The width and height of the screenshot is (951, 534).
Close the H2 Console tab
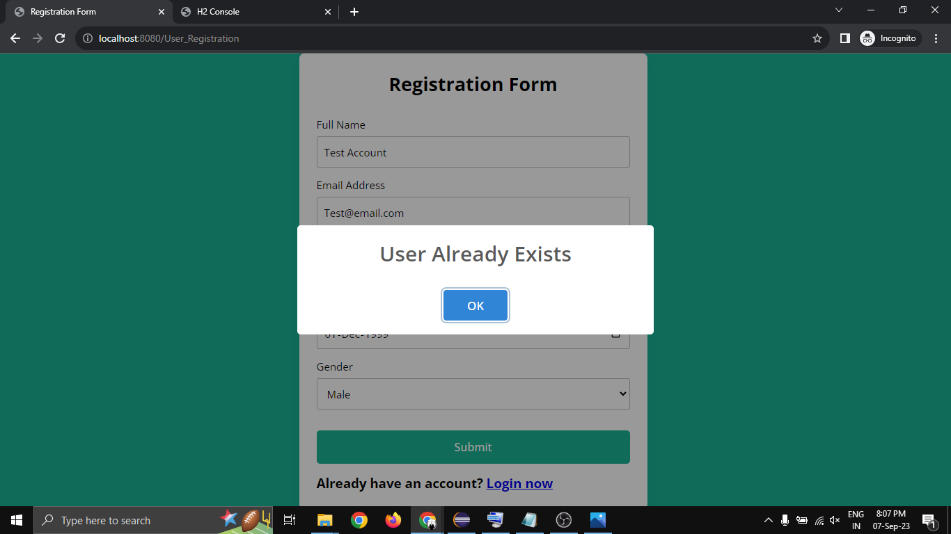click(x=328, y=12)
